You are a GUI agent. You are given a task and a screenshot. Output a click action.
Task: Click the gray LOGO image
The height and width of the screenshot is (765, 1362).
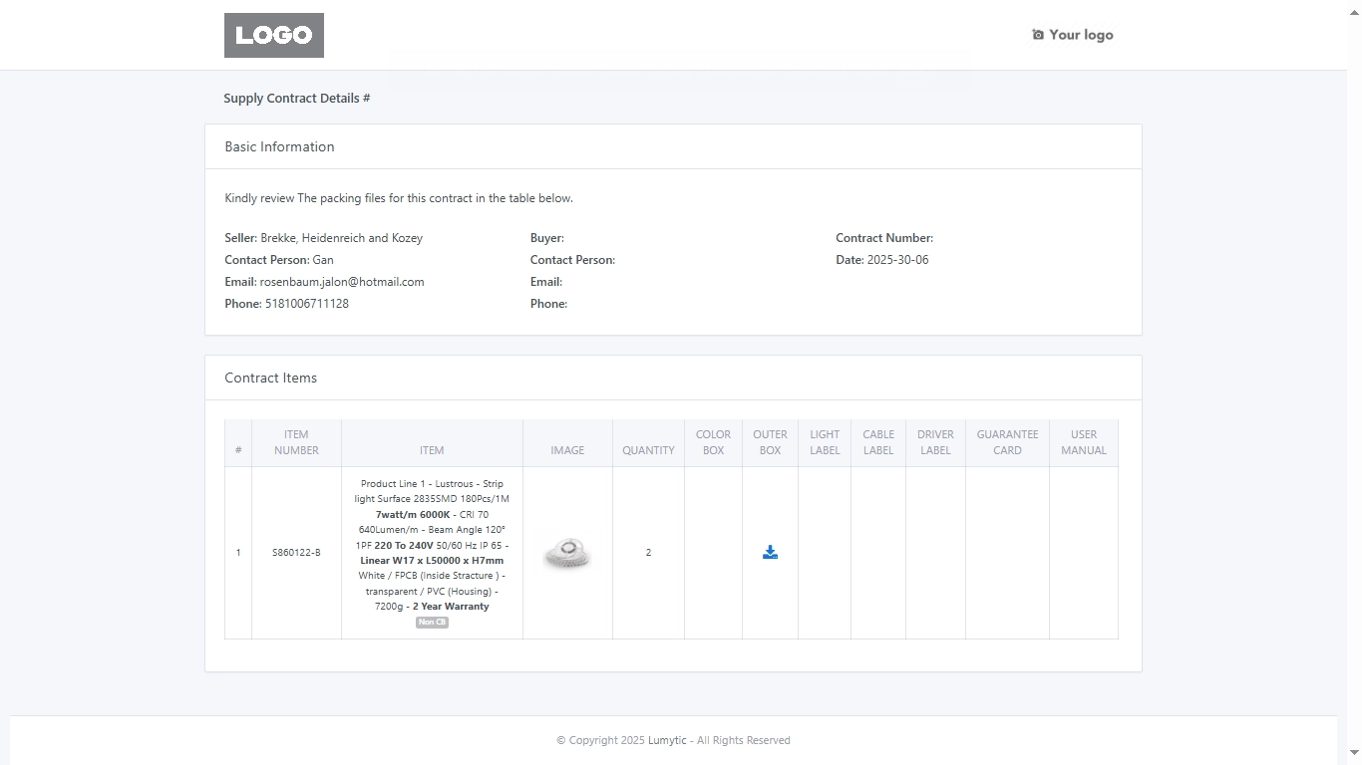pos(274,35)
